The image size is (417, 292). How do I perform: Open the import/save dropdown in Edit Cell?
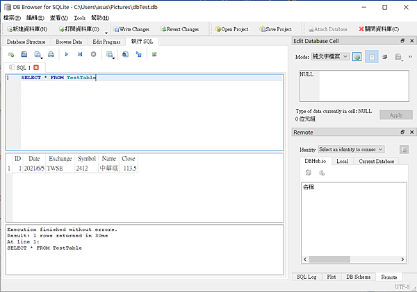pyautogui.click(x=399, y=57)
